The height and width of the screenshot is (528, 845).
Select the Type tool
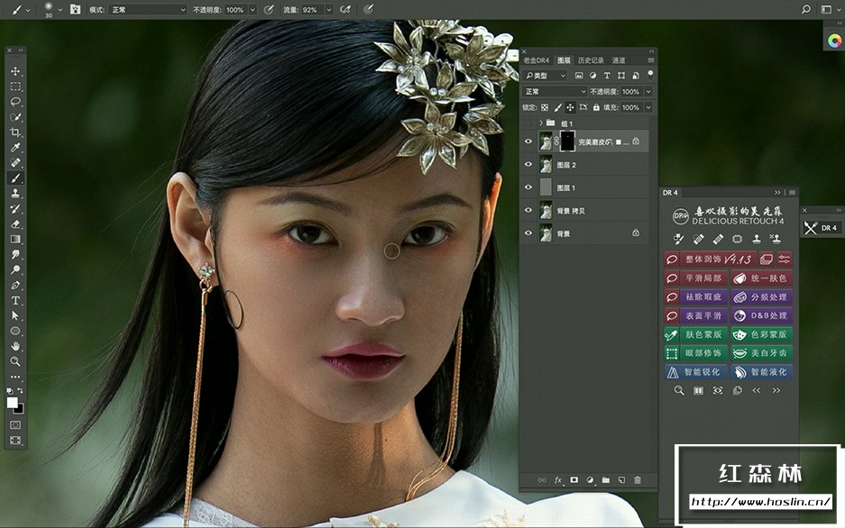(x=16, y=300)
